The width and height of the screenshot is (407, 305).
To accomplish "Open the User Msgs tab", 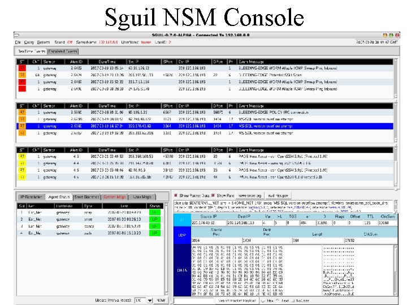I will (142, 197).
